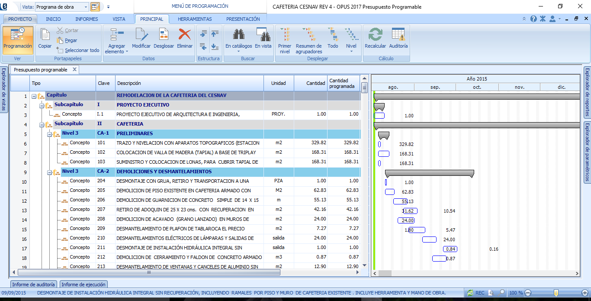Screen dimensions: 591x301
Task: Collapse the Capítulo root tree node
Action: 34,96
